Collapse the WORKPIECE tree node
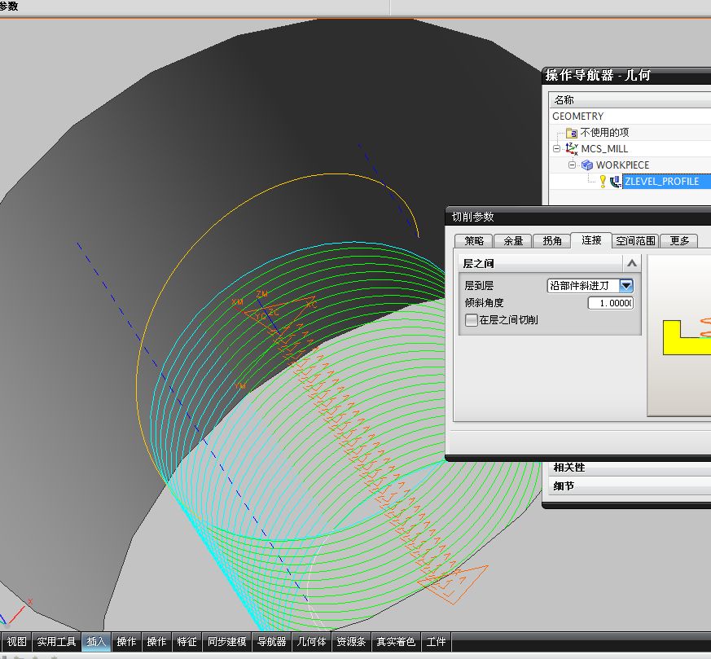The image size is (711, 659). [x=572, y=165]
